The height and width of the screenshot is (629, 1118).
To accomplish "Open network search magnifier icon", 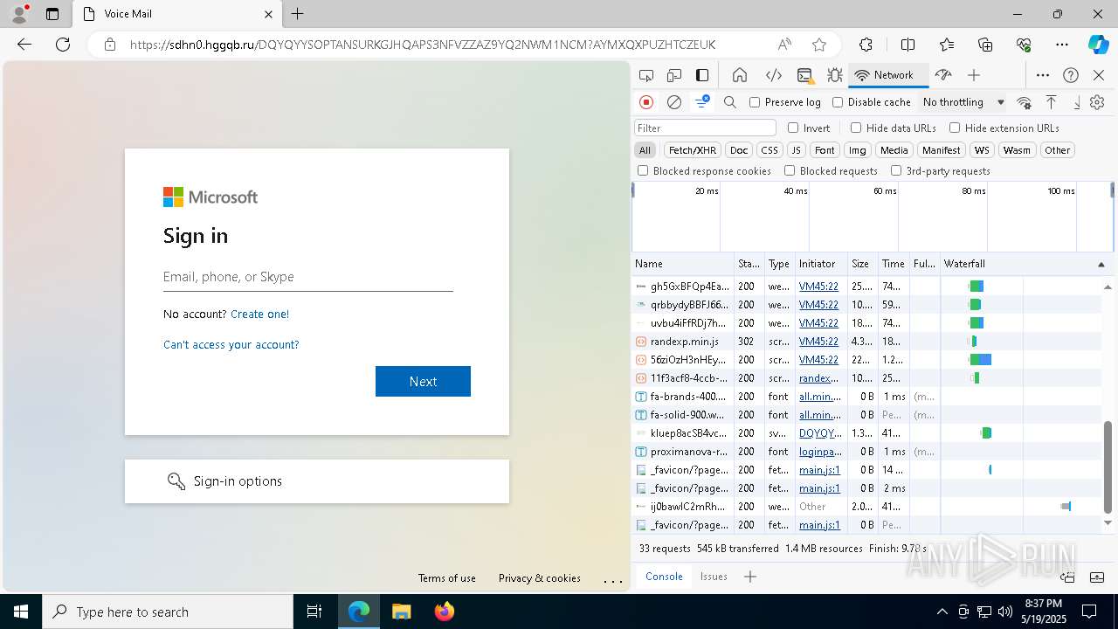I will [730, 102].
